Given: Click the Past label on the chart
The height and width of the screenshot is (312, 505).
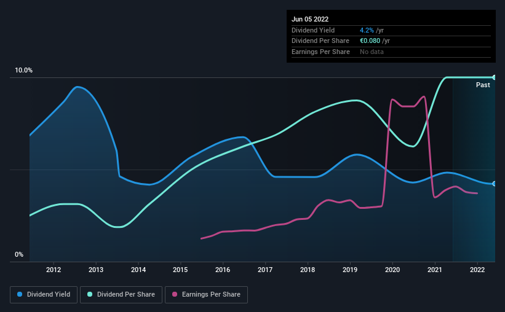Looking at the screenshot, I should [x=483, y=85].
